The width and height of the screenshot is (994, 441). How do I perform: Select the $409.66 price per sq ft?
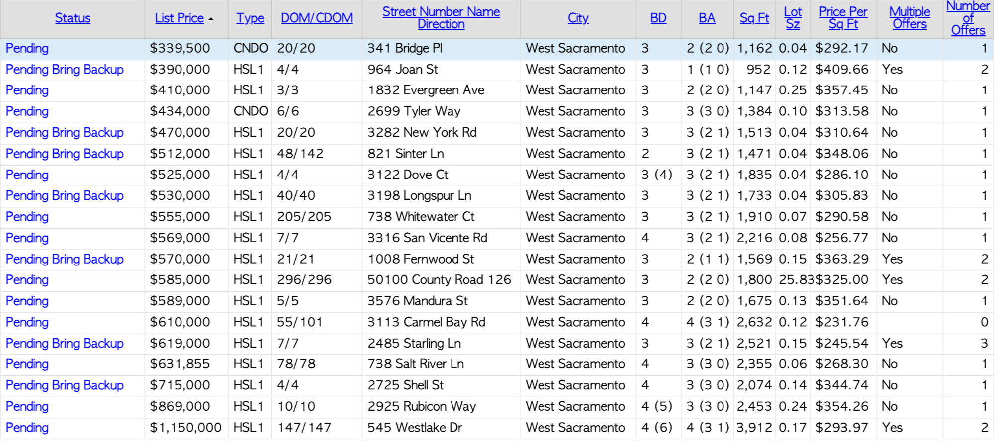coord(842,69)
